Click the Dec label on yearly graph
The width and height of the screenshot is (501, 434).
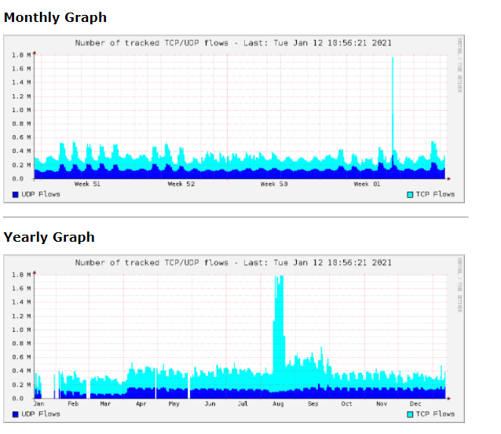point(415,403)
